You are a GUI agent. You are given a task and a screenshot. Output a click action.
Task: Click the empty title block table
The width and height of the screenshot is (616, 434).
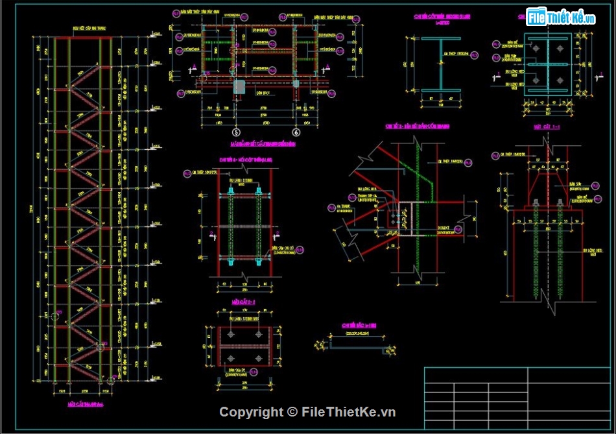[517, 398]
